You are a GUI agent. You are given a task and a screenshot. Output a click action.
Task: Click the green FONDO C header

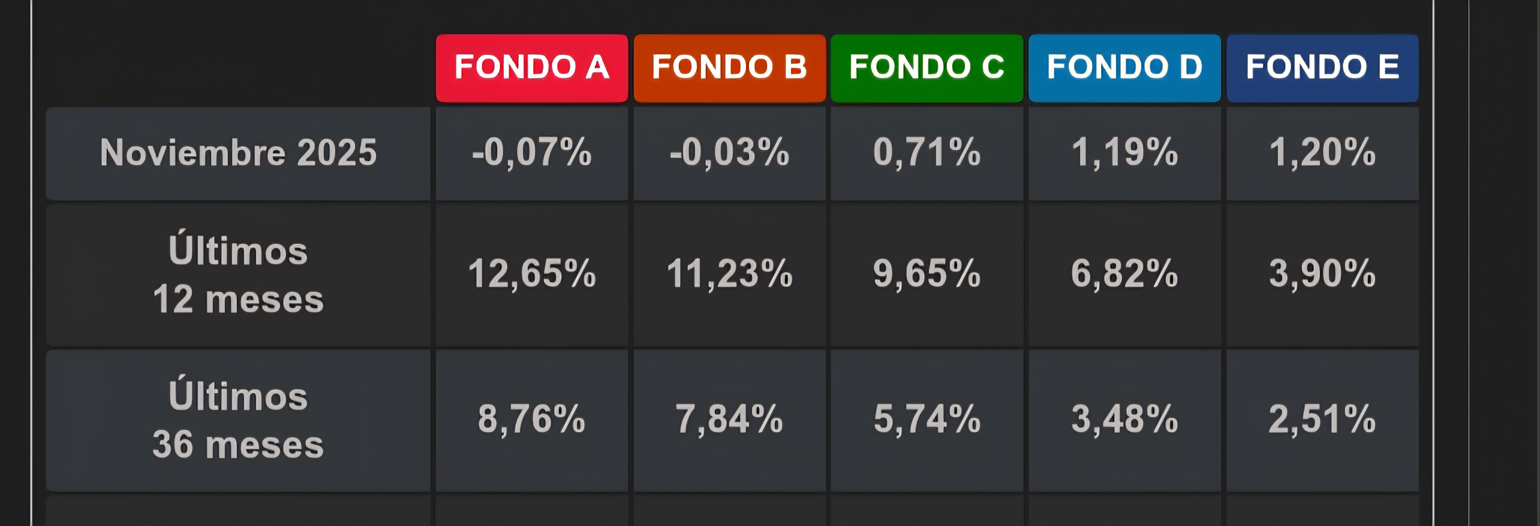click(x=927, y=67)
